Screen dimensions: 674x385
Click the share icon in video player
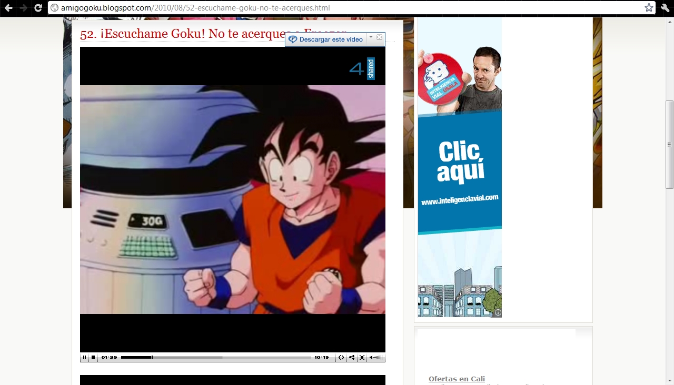pyautogui.click(x=352, y=358)
